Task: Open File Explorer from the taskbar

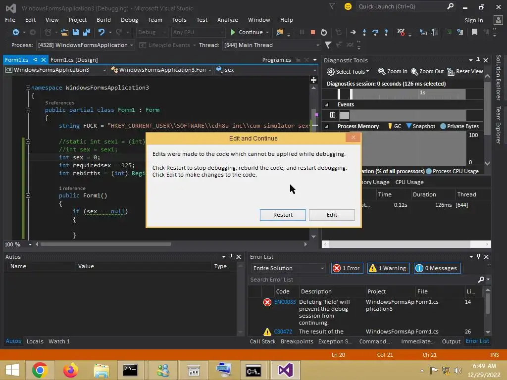Action: tap(101, 370)
